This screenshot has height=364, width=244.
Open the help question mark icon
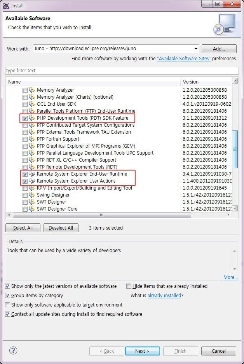pyautogui.click(x=13, y=350)
